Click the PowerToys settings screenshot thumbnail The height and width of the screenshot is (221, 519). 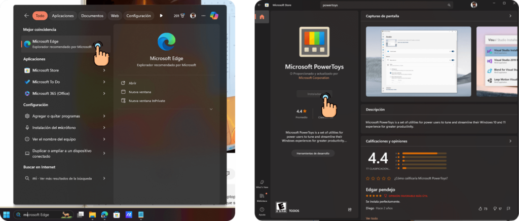pyautogui.click(x=418, y=61)
